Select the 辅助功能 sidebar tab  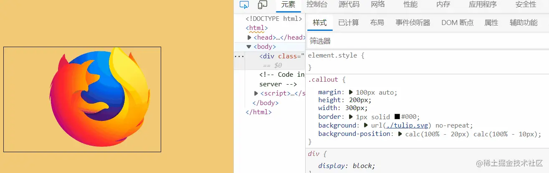524,23
